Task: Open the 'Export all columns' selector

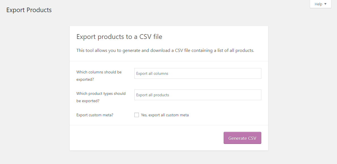Action: click(198, 73)
